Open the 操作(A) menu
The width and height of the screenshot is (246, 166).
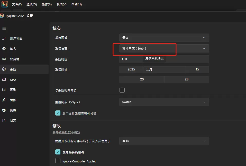pos(47,4)
